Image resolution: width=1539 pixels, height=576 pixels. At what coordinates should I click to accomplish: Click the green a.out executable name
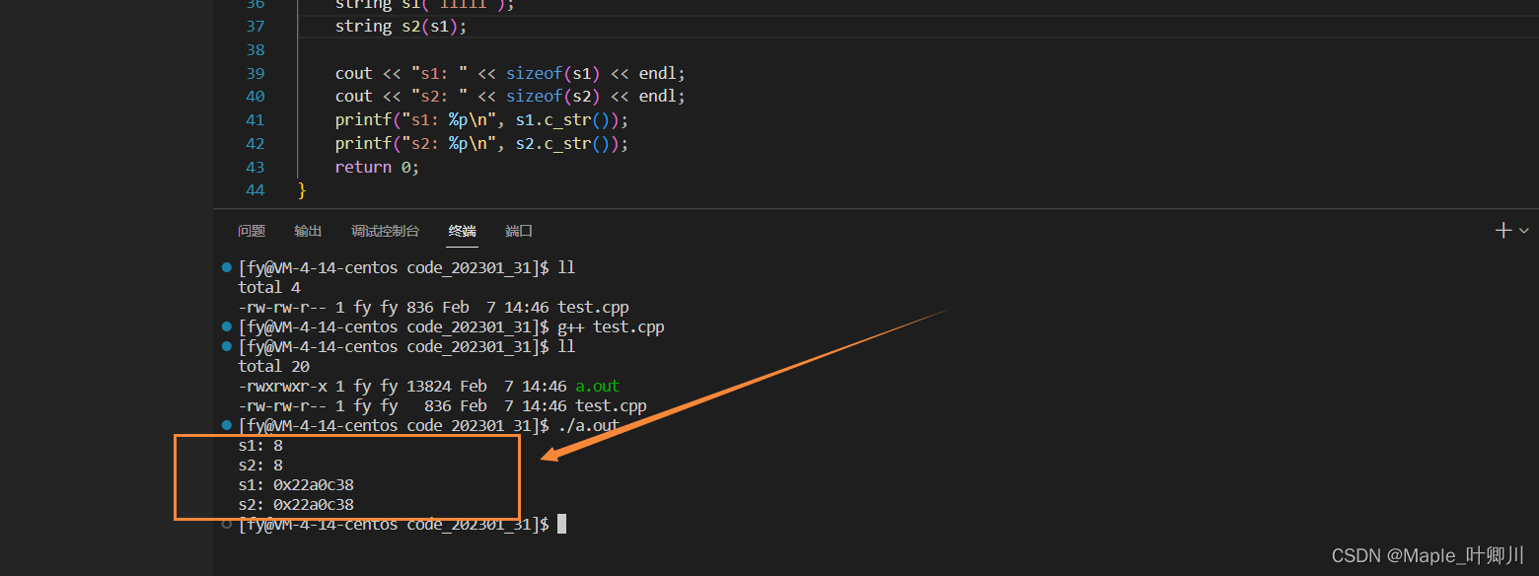(x=597, y=386)
